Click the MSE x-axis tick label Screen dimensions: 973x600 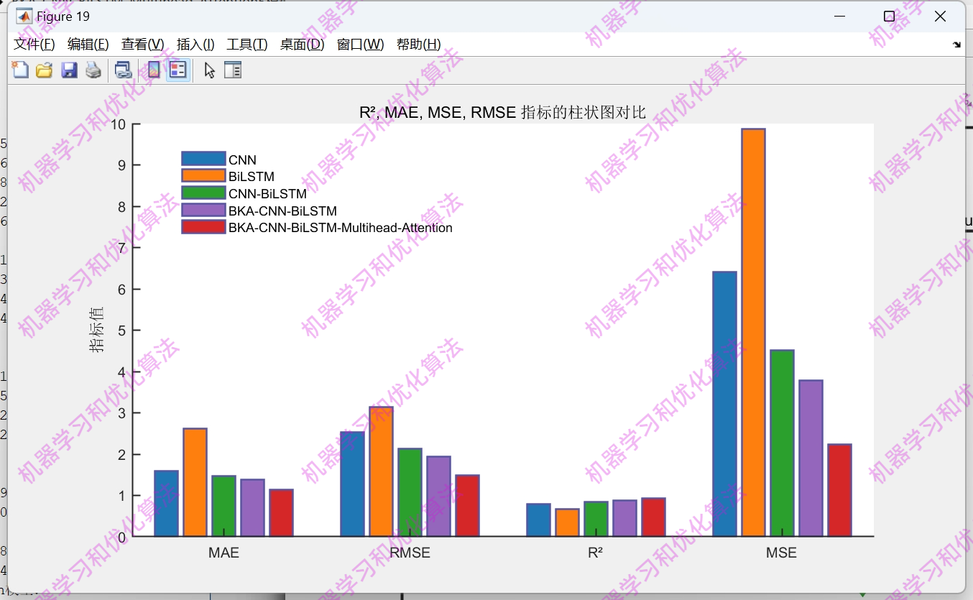(x=781, y=553)
